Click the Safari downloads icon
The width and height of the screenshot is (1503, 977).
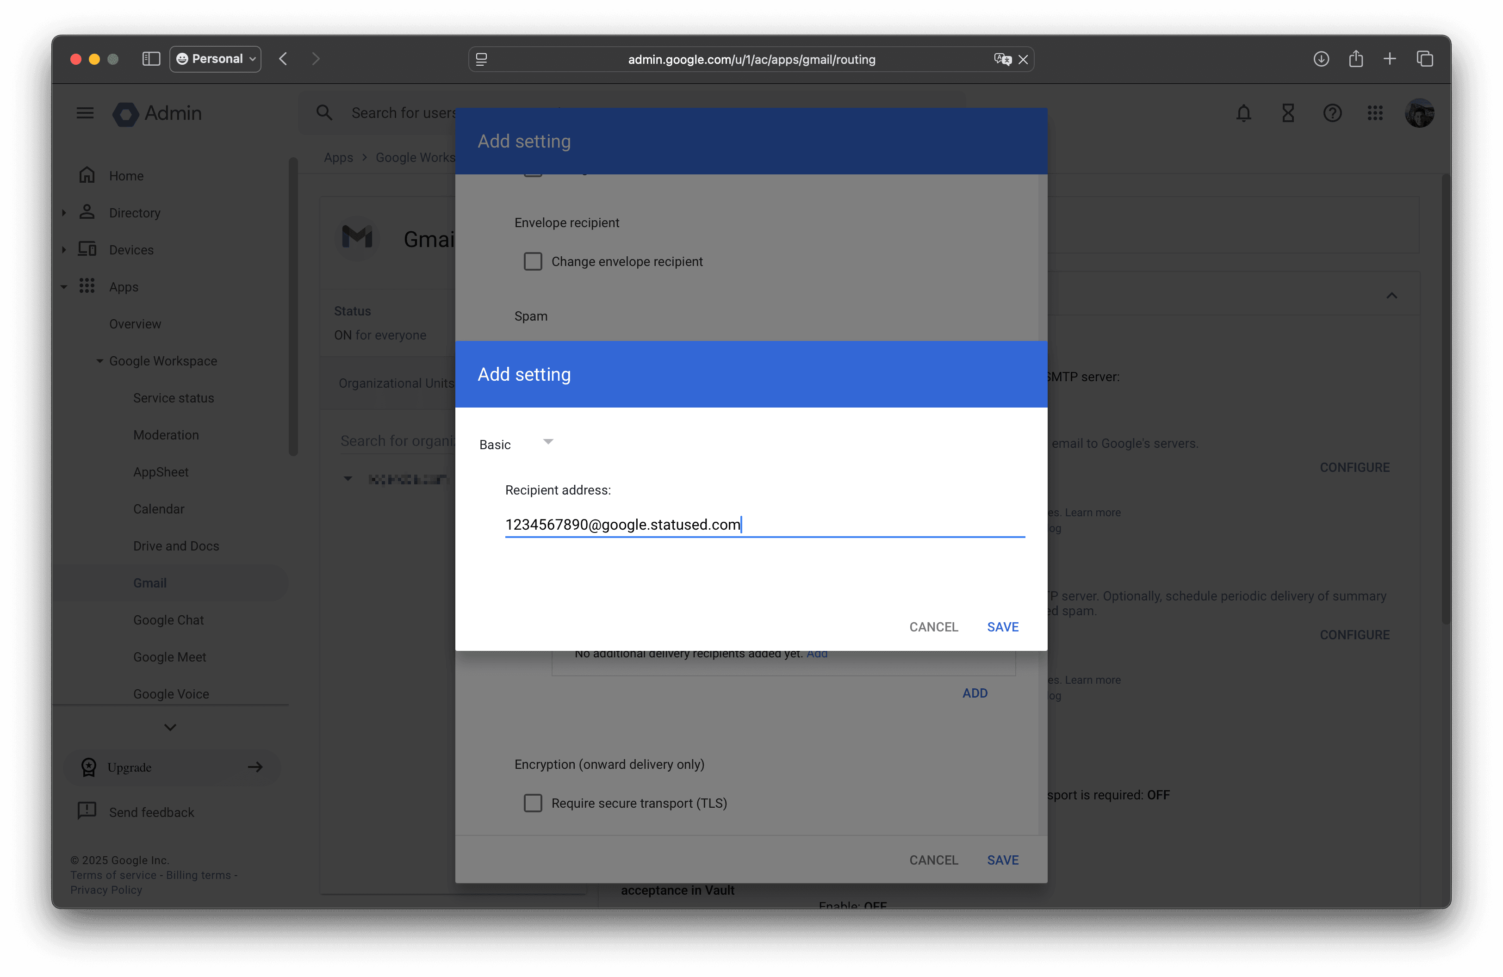pyautogui.click(x=1321, y=59)
